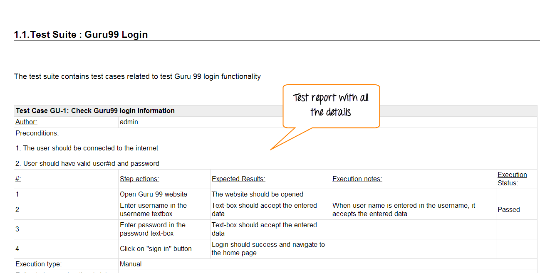Click the "Test Suite : Guru99 Login" heading
Screen dimensions: 540x273
81,34
